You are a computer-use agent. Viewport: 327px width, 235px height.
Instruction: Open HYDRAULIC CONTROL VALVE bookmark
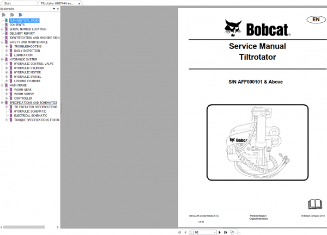[34, 64]
